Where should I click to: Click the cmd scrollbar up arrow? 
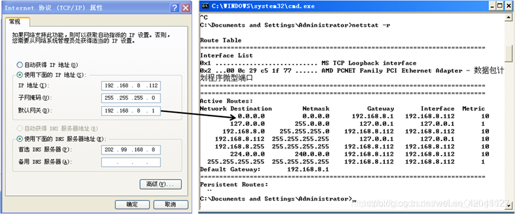point(509,17)
